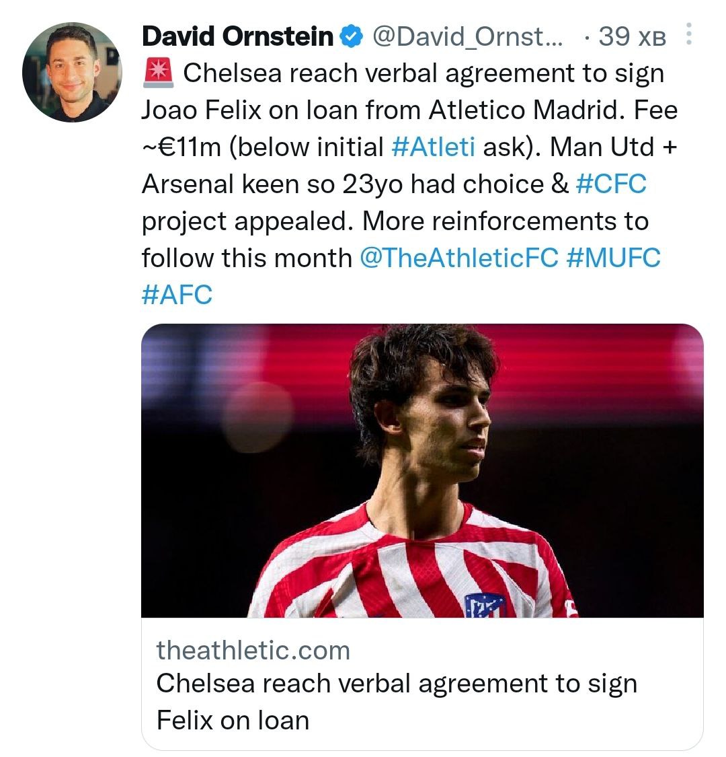Open the Joao Felix article photo
The width and height of the screenshot is (726, 757).
[x=422, y=470]
